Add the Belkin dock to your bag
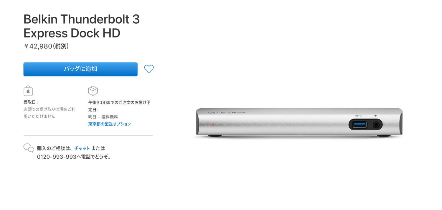The height and width of the screenshot is (210, 442). click(x=80, y=69)
